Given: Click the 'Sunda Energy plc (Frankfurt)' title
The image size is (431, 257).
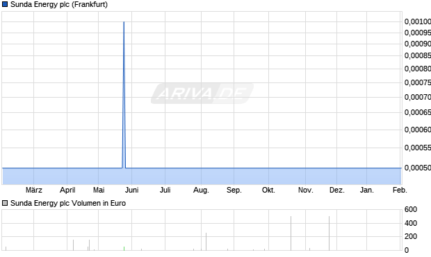Looking at the screenshot, I should point(59,4).
